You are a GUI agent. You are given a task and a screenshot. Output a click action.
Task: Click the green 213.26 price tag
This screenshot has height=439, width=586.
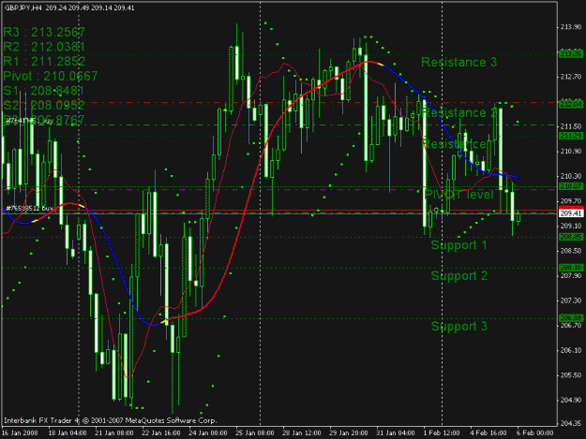(x=571, y=54)
